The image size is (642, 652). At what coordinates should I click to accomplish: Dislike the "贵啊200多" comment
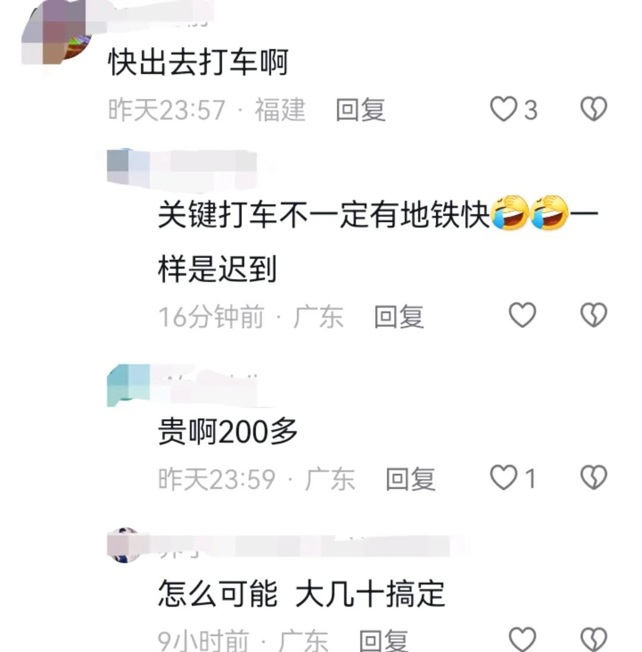tap(593, 477)
